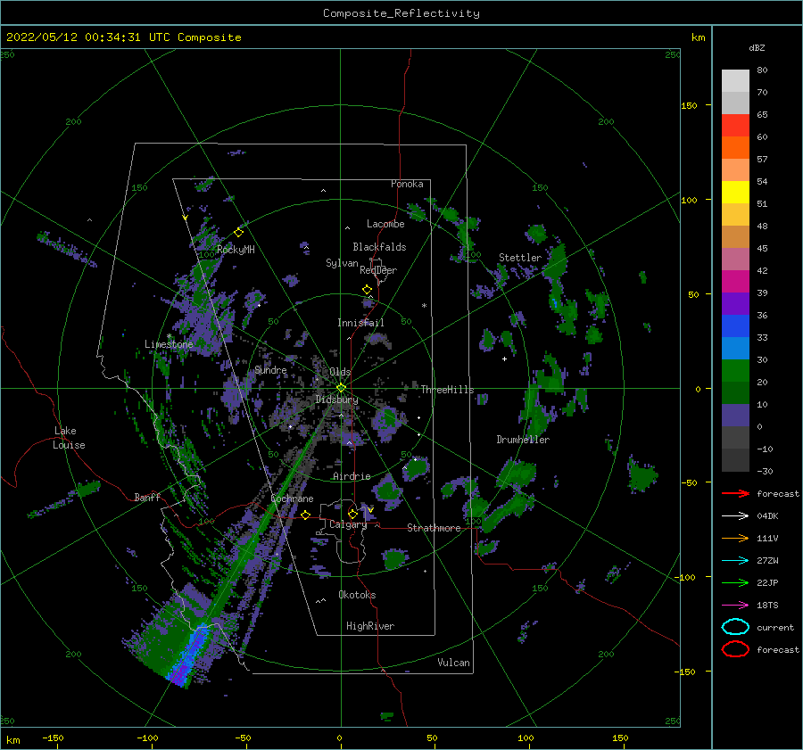Click the RockyMH label
Screen dimensions: 803x750
[x=236, y=250]
